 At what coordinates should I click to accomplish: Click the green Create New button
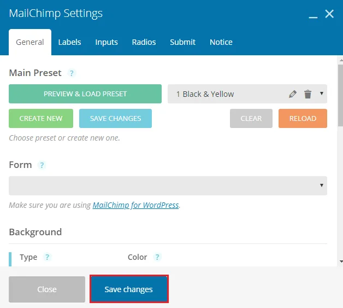[x=41, y=118]
